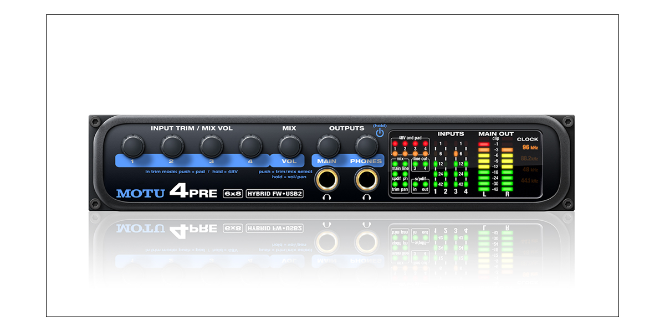665x332 pixels.
Task: Click the PHONES output volume knob
Action: tap(366, 146)
